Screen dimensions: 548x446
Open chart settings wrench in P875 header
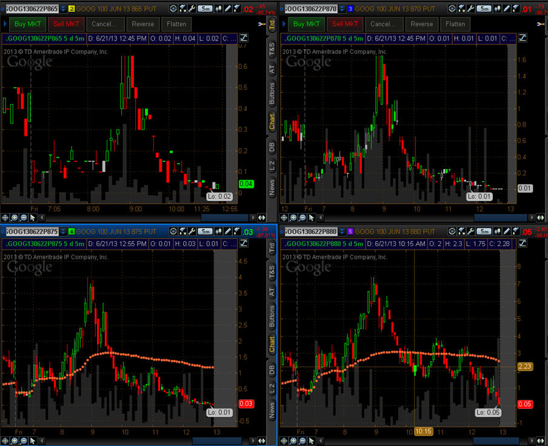click(x=192, y=231)
